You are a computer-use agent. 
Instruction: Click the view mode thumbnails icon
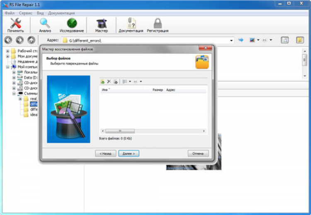click(x=252, y=40)
